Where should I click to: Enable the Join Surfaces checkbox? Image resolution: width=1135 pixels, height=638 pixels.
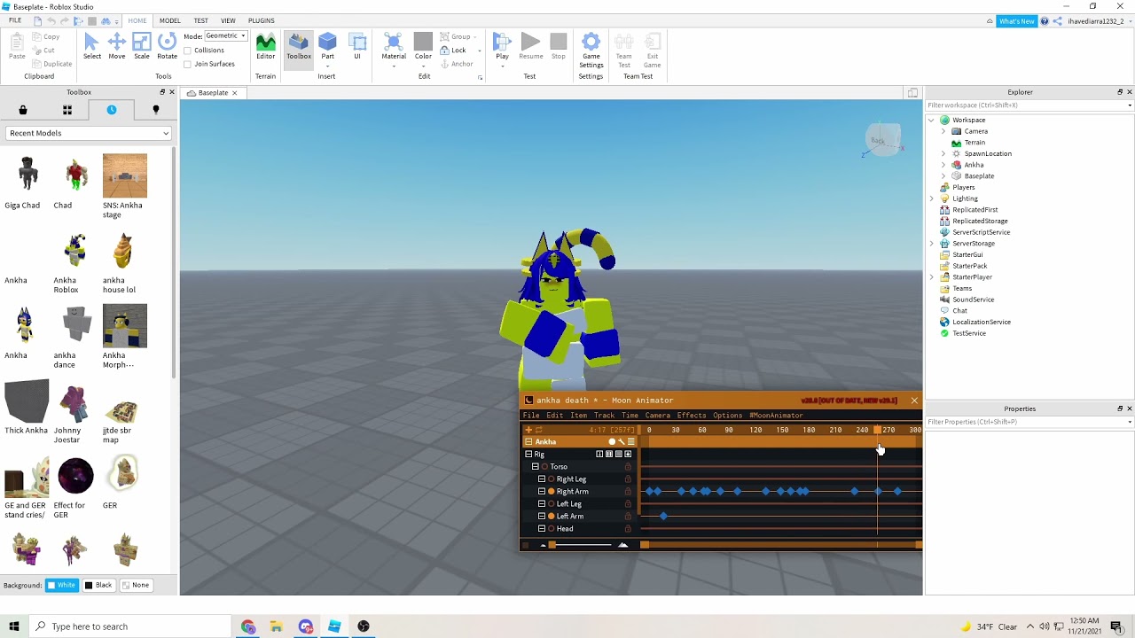[x=187, y=64]
